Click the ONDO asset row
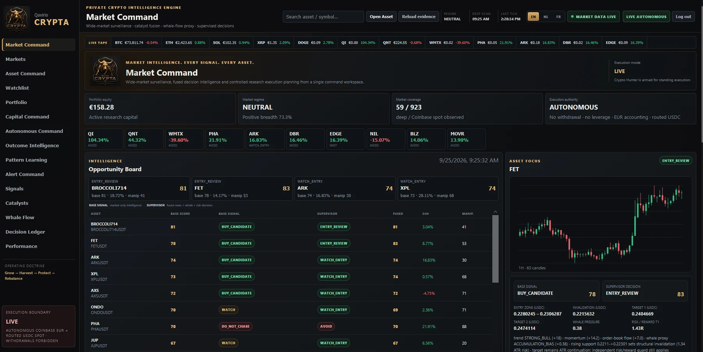 point(290,310)
